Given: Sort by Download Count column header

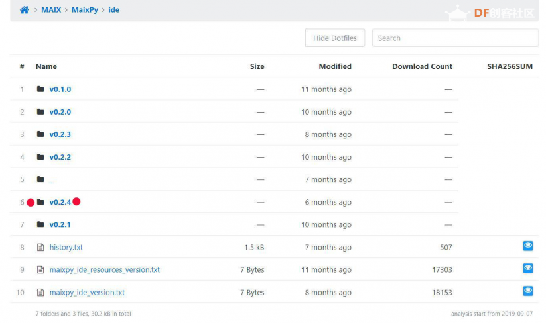Looking at the screenshot, I should click(x=422, y=66).
